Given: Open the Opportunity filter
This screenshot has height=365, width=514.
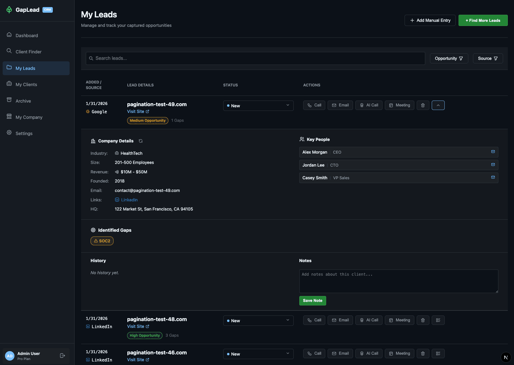Looking at the screenshot, I should pos(449,58).
